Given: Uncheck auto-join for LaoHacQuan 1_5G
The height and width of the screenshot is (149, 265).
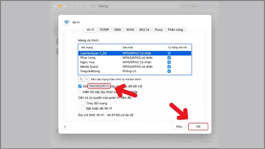Looking at the screenshot, I should coord(169,53).
